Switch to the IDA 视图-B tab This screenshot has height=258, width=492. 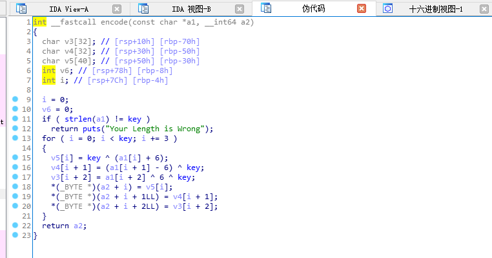point(191,9)
